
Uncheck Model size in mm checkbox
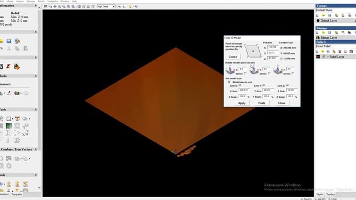click(229, 82)
